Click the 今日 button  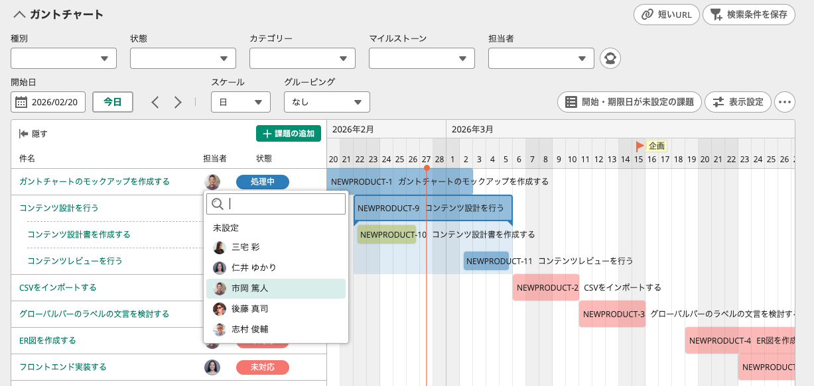(x=113, y=102)
